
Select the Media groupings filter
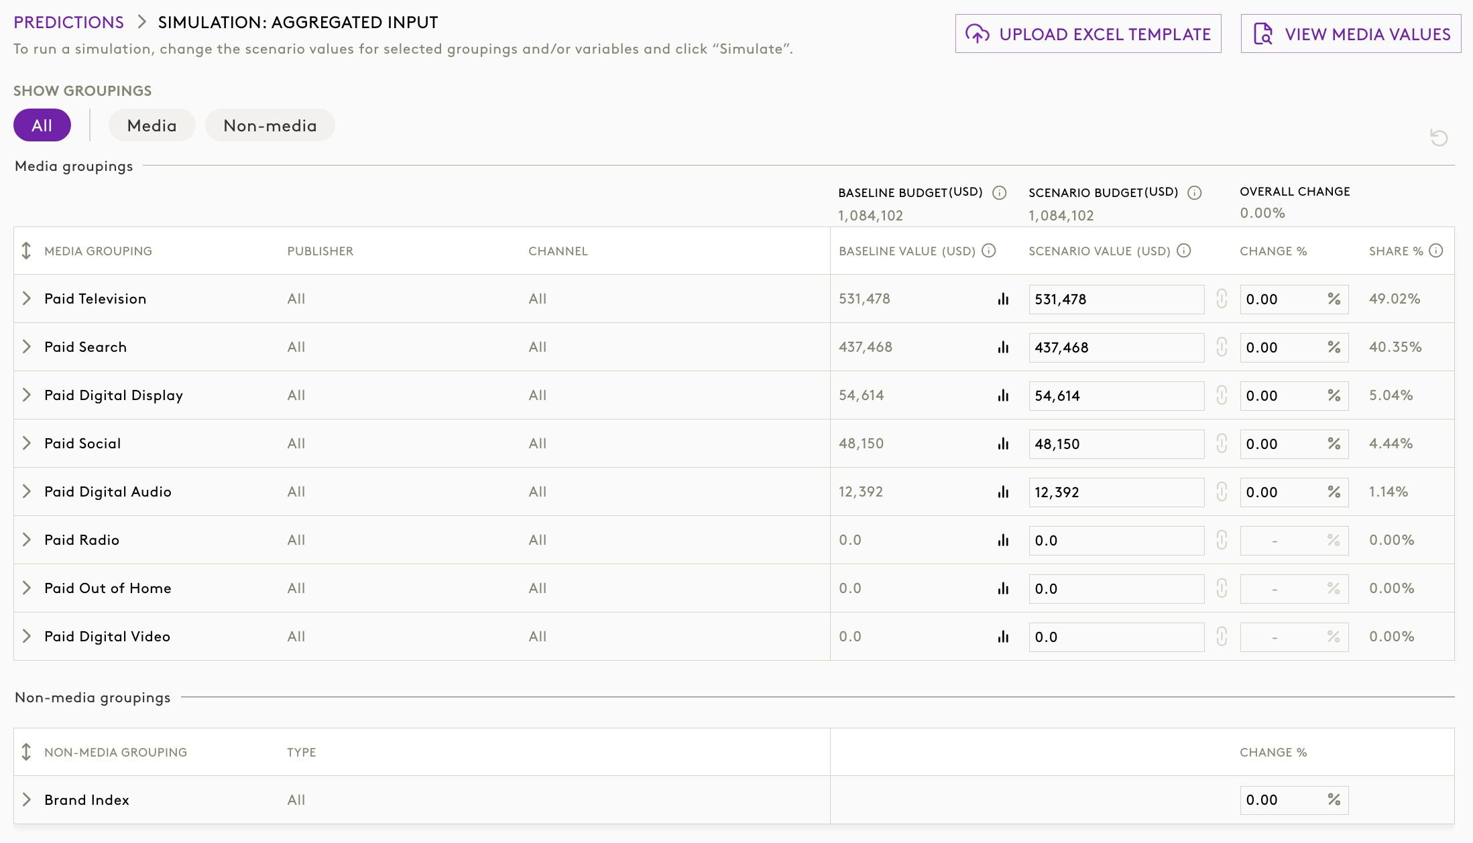152,125
